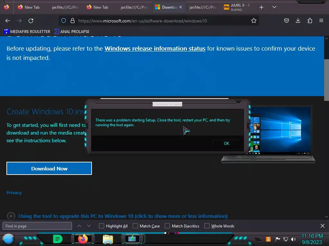
Task: Open the Start orb menu
Action: pos(8,239)
